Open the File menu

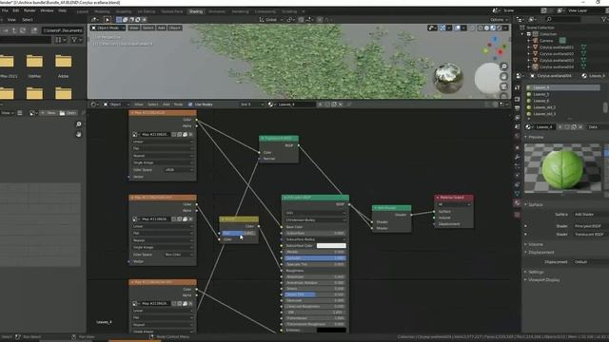point(5,10)
